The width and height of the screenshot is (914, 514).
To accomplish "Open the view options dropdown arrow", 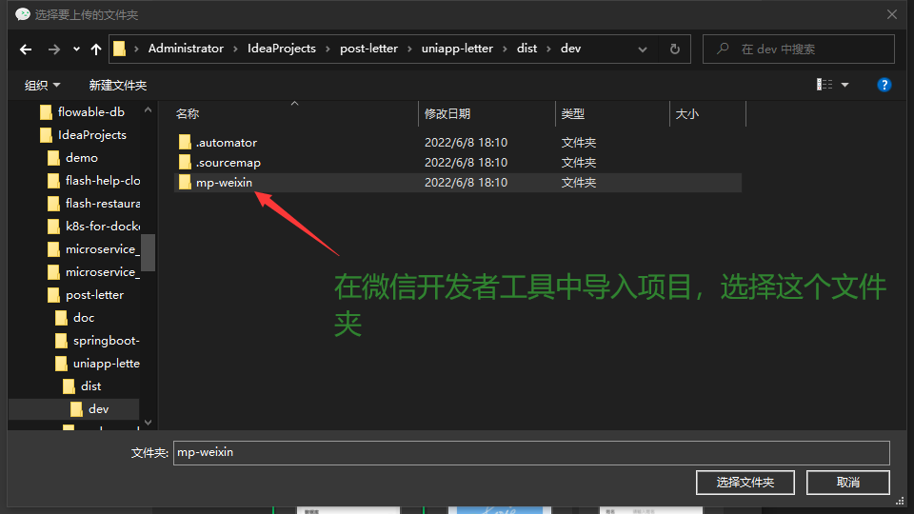I will coord(844,85).
